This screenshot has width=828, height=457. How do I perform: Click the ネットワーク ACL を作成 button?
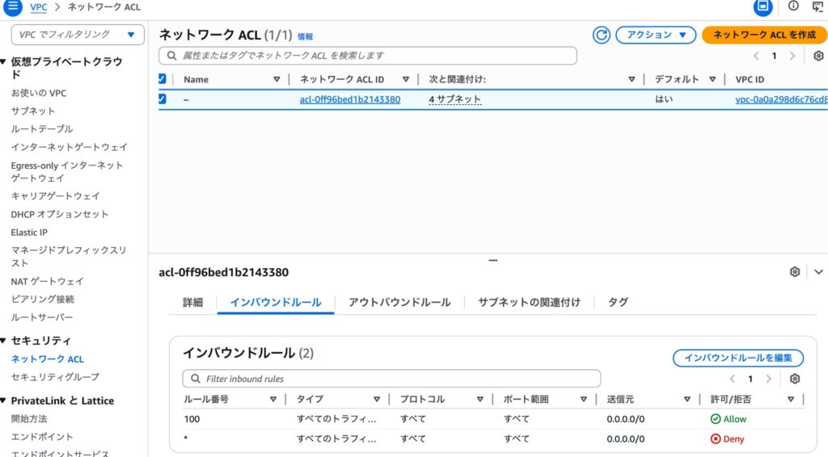point(764,35)
